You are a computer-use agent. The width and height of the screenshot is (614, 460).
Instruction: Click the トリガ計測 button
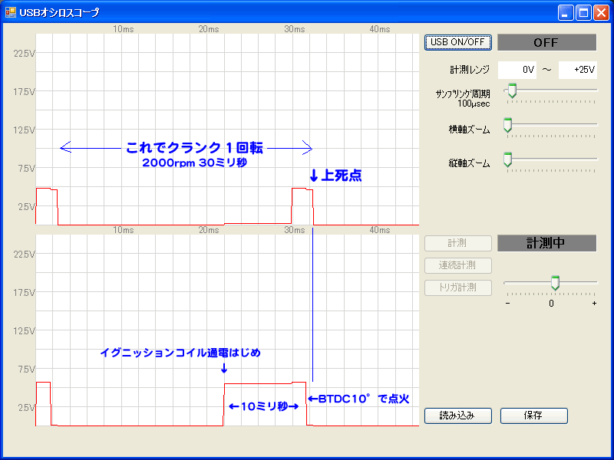click(x=457, y=288)
